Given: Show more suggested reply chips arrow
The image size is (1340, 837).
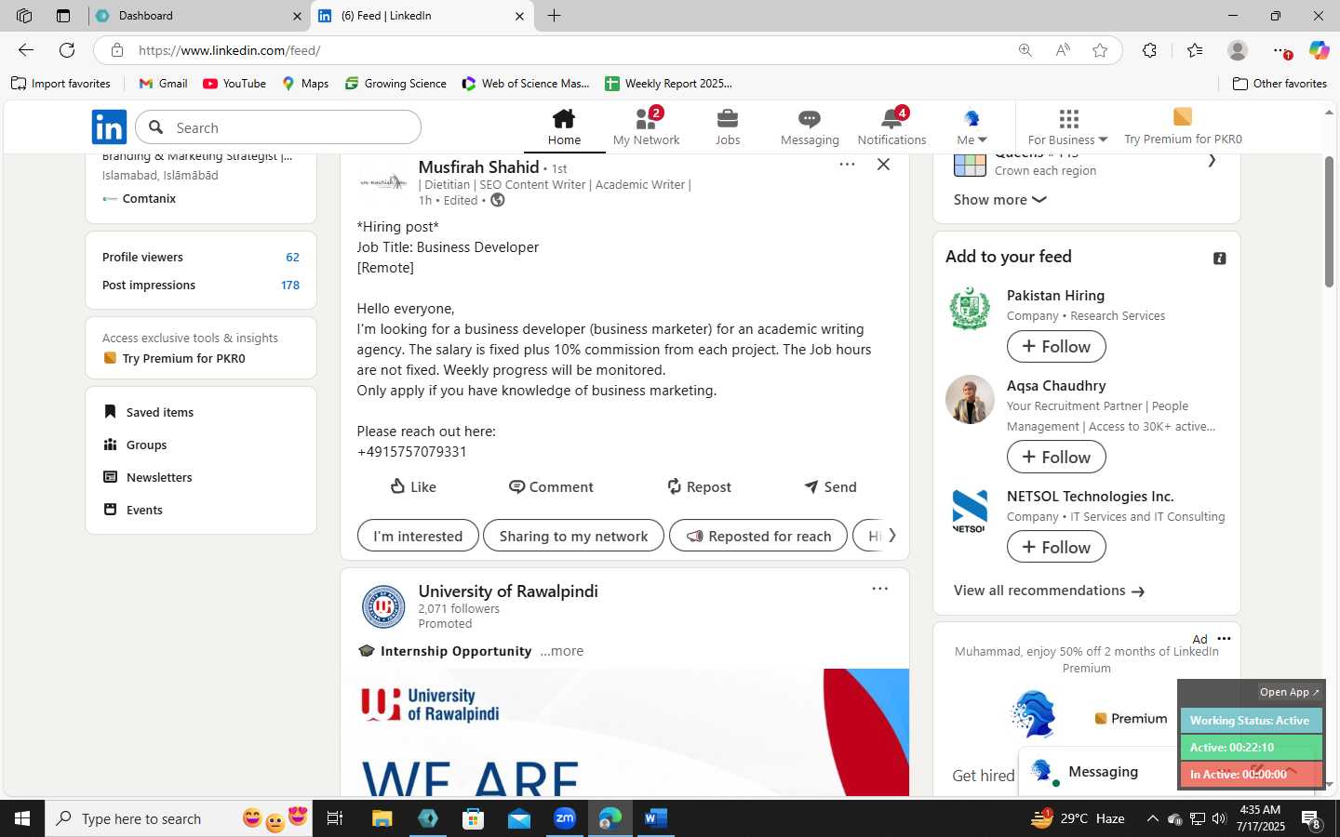Looking at the screenshot, I should coord(891,535).
